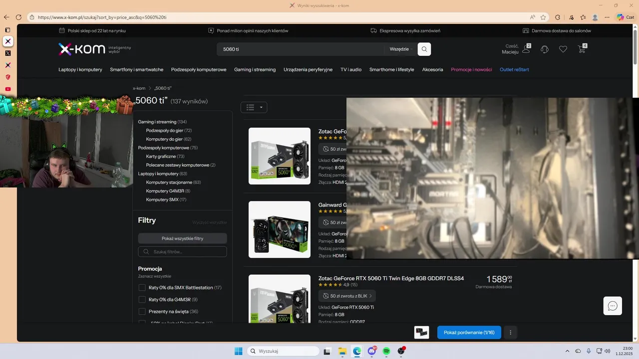Open Laptopy i komputery menu

coord(80,70)
